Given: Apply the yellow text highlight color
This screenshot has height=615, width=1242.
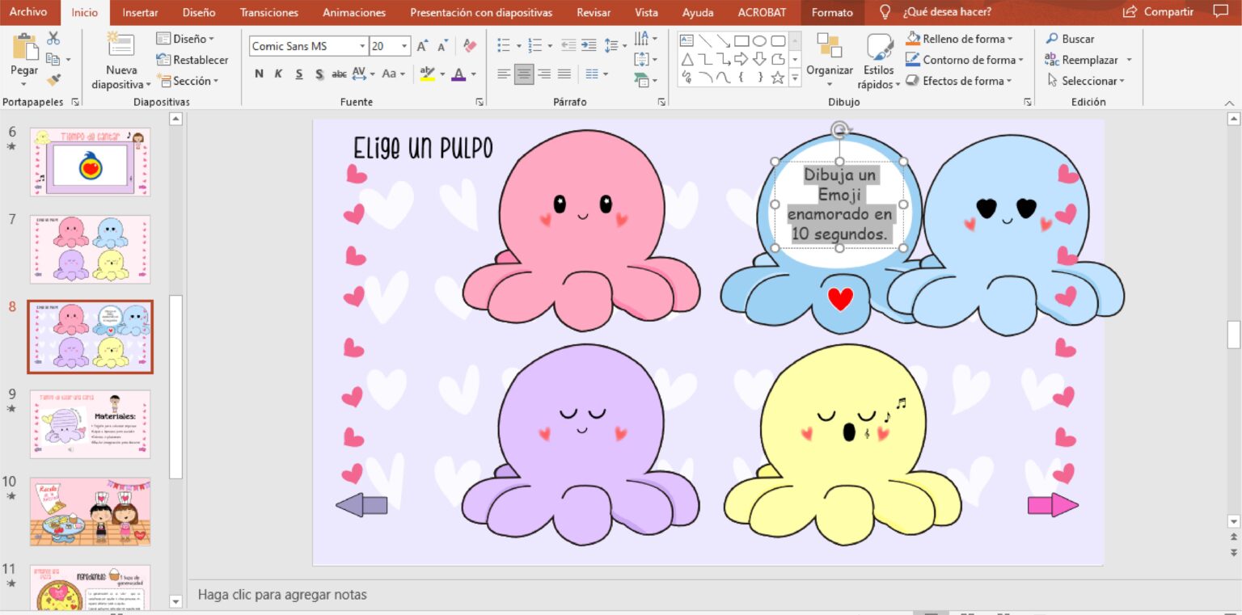Looking at the screenshot, I should coord(427,74).
